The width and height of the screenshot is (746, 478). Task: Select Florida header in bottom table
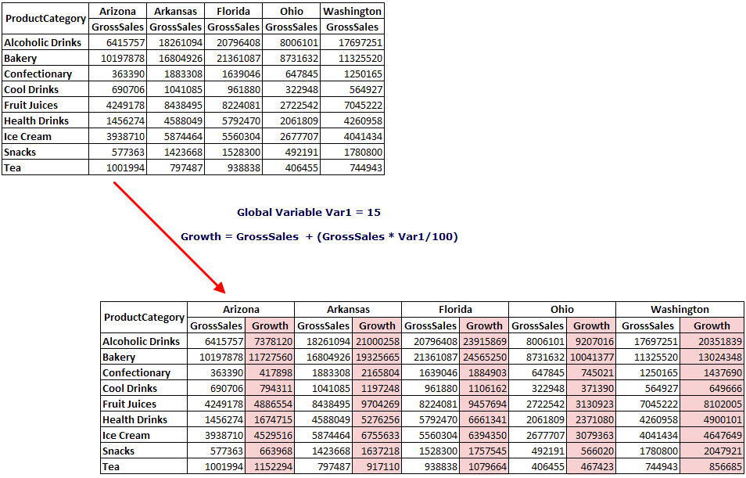(455, 310)
